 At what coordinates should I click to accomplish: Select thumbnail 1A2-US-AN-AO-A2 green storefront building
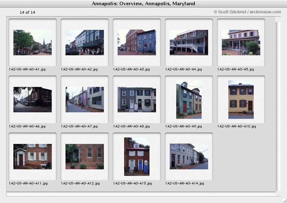(85, 43)
